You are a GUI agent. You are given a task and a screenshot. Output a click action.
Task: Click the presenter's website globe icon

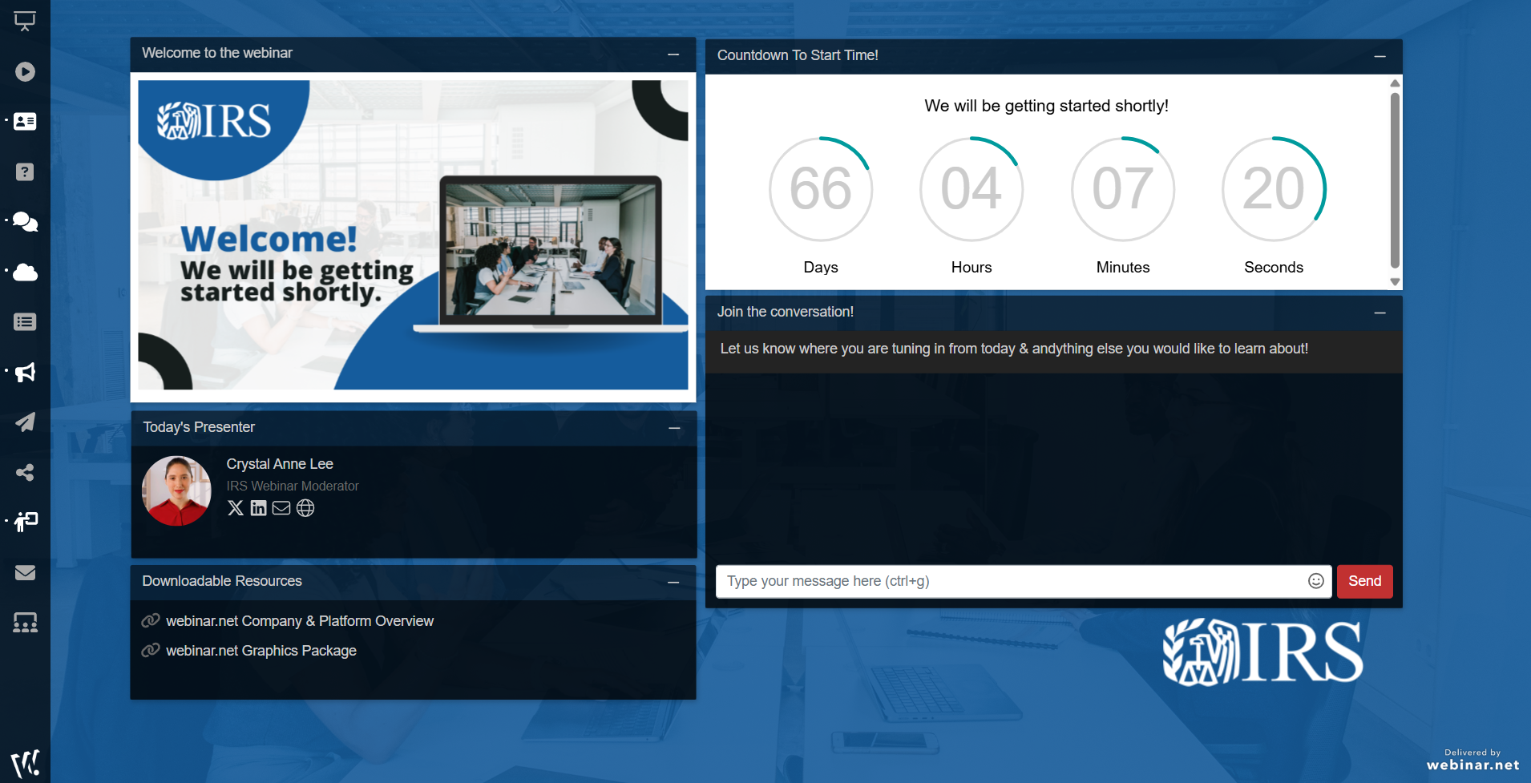click(305, 508)
